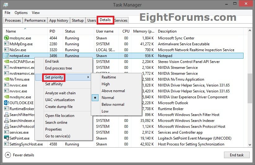This screenshot has width=255, height=165.
Task: Switch to the Performance tab
Action: (x=35, y=20)
